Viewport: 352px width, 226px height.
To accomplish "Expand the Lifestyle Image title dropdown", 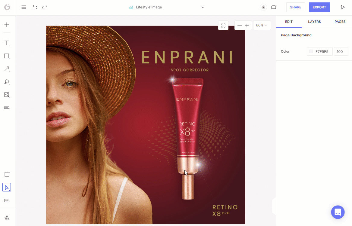I will [x=203, y=7].
